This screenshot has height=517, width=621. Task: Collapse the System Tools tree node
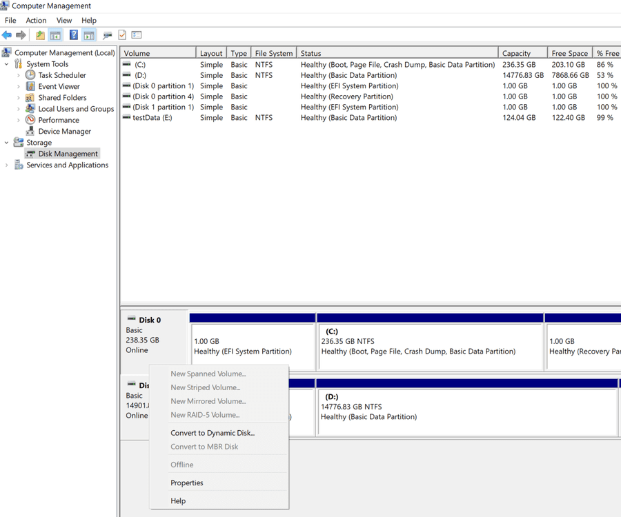click(x=6, y=63)
